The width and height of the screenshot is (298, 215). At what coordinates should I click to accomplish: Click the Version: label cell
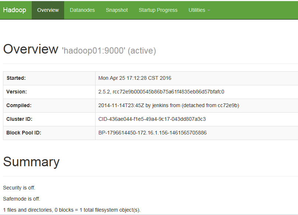point(49,92)
